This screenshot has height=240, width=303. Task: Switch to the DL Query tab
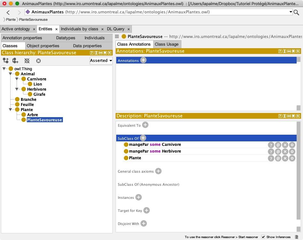point(116,29)
